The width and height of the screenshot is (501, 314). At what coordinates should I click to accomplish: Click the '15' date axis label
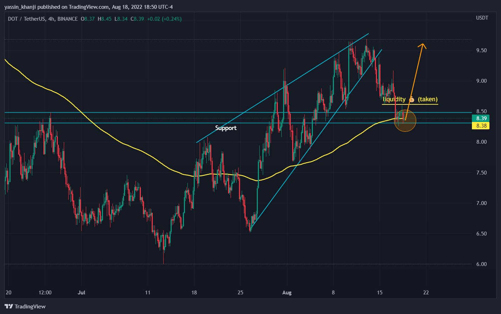[x=379, y=293]
